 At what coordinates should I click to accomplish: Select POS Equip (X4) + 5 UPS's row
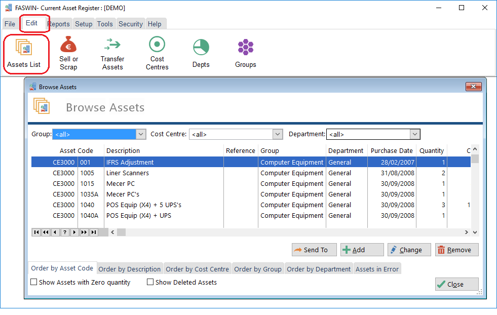[x=251, y=205]
